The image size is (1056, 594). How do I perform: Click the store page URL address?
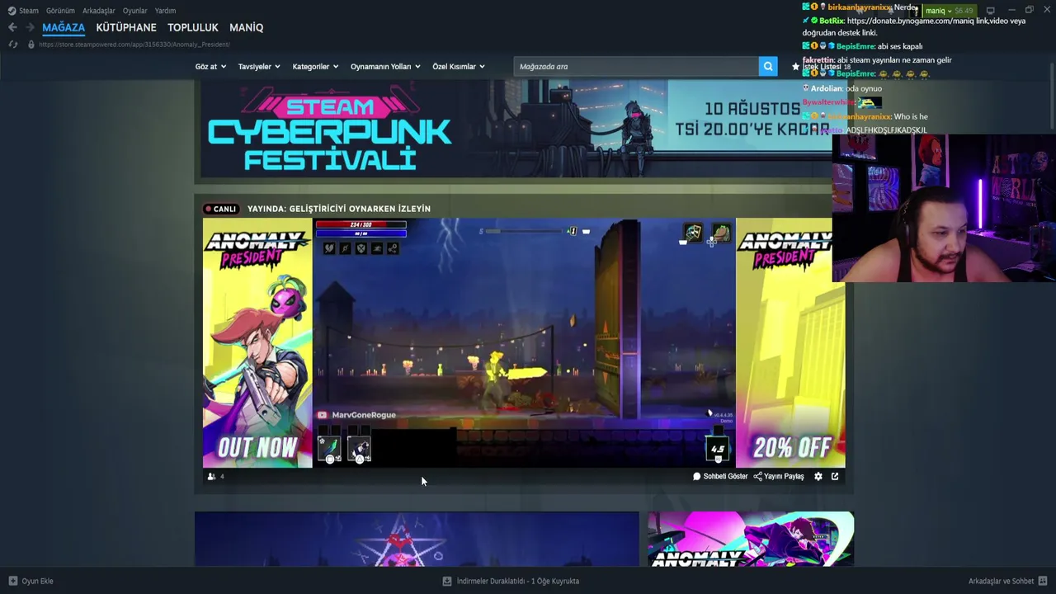point(134,45)
